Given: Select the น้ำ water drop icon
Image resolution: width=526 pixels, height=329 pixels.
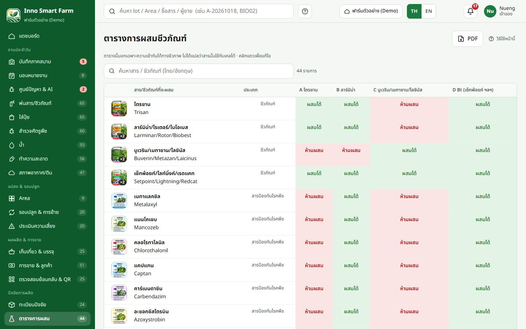Looking at the screenshot, I should click(x=12, y=145).
